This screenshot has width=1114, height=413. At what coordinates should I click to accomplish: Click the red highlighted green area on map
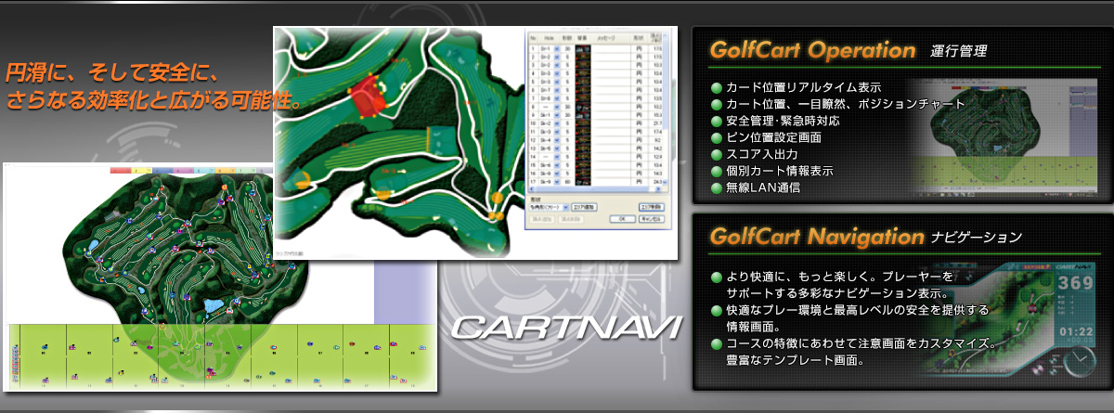[x=369, y=94]
